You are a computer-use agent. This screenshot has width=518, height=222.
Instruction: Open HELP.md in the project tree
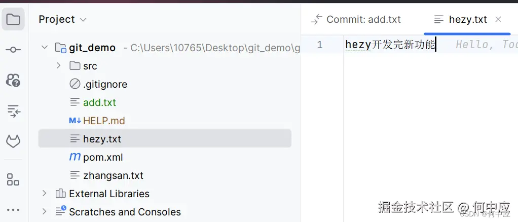click(104, 121)
